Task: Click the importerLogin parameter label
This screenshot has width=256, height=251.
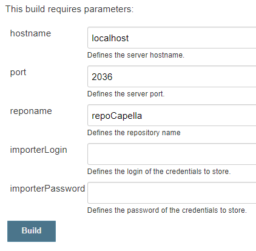Action: point(38,150)
